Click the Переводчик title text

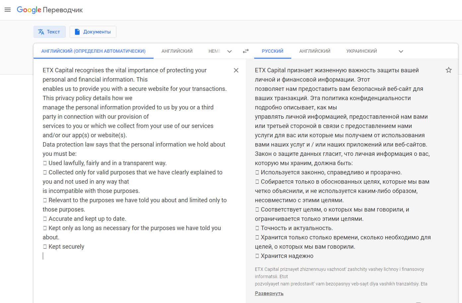coord(63,10)
